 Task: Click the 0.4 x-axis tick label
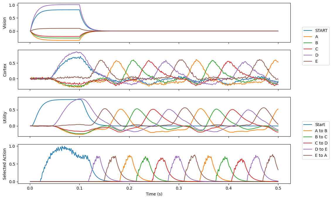229,188
